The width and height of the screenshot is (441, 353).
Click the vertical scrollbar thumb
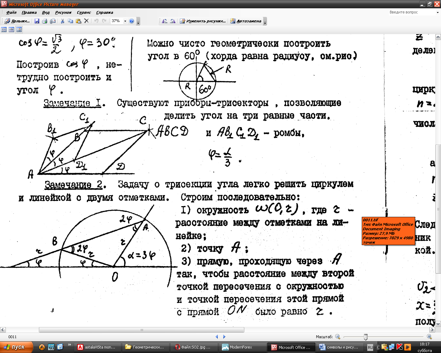point(438,209)
